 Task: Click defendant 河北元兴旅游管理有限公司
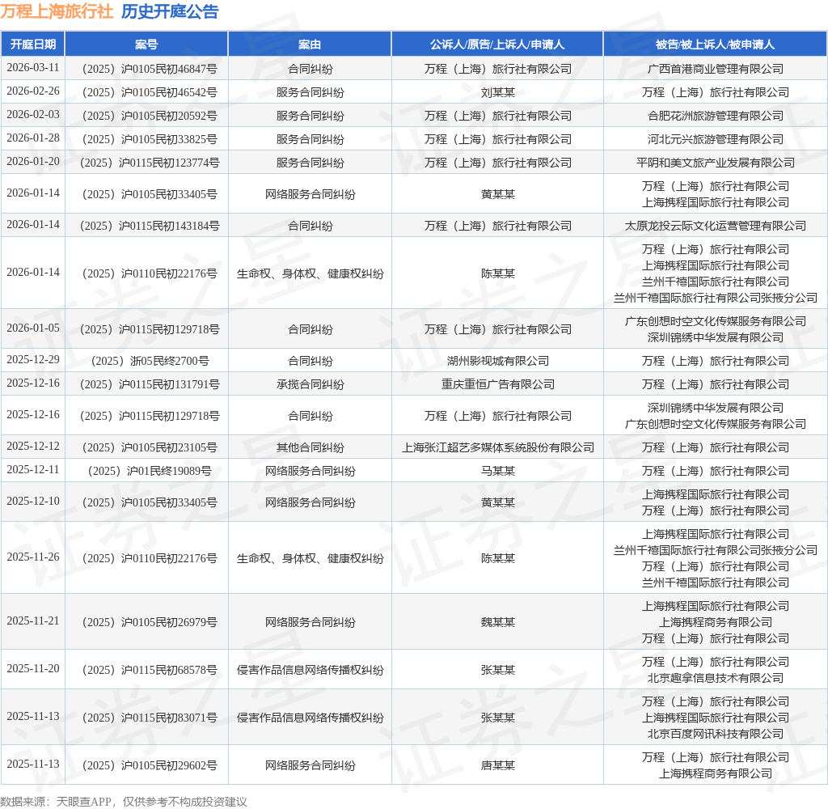click(715, 139)
